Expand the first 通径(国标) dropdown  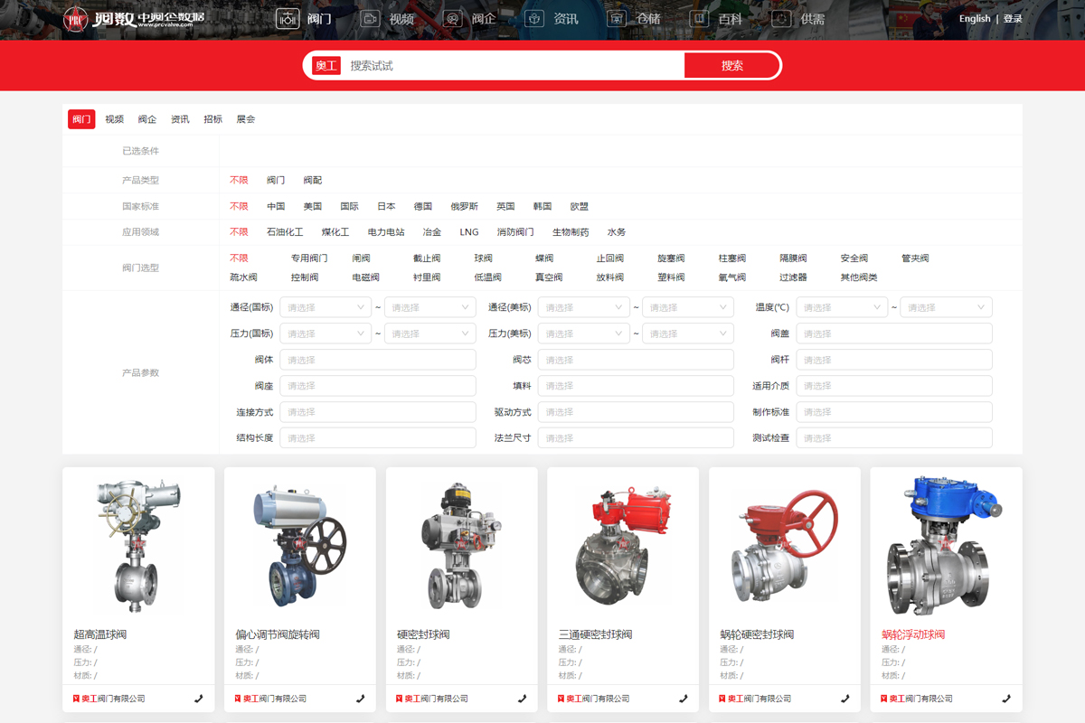point(325,307)
